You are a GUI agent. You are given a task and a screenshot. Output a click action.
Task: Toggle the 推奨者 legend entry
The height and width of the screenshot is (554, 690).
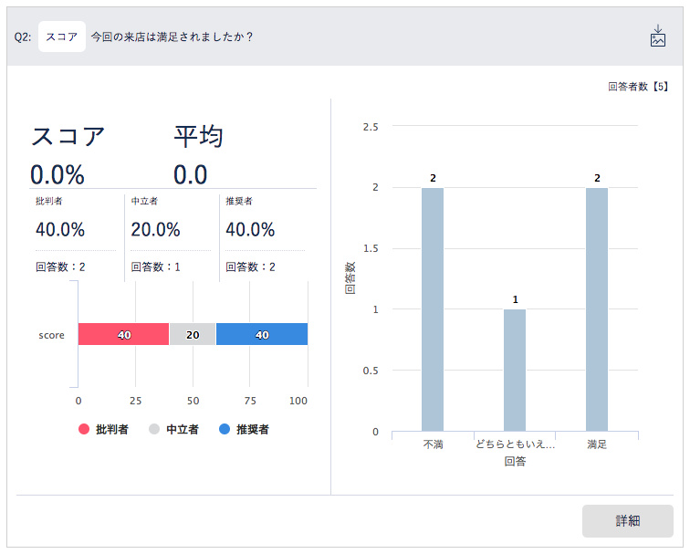point(244,429)
